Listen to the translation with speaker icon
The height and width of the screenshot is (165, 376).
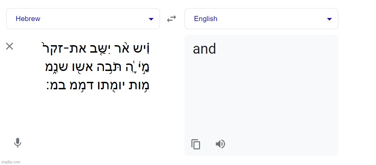[x=220, y=144]
